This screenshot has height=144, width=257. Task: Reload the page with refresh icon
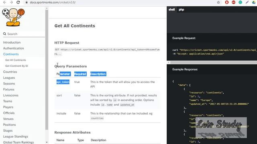(x=18, y=2)
